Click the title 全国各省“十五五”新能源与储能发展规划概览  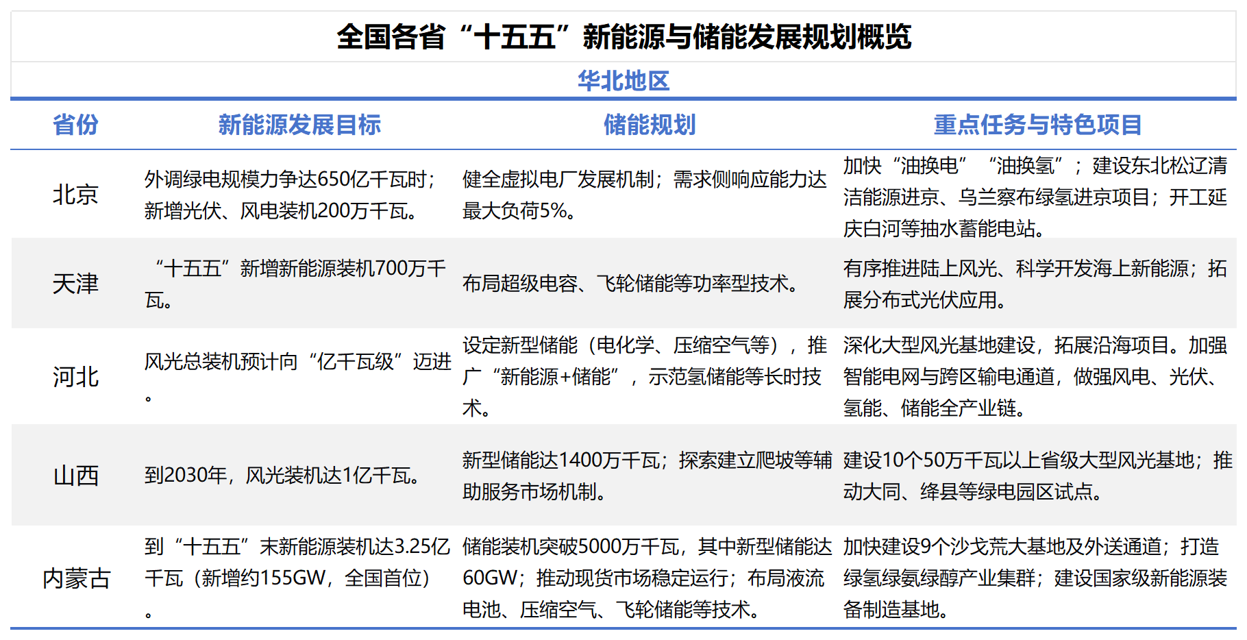623,37
